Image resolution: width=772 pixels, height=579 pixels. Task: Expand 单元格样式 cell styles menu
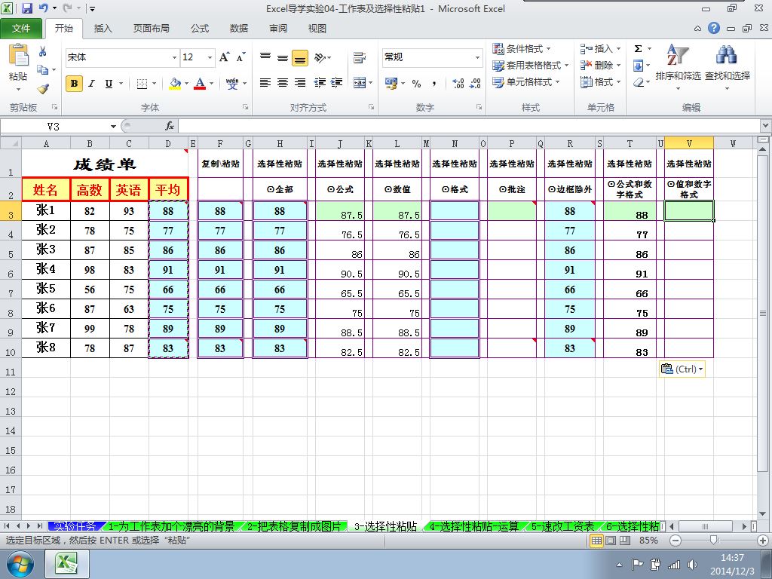pos(527,82)
